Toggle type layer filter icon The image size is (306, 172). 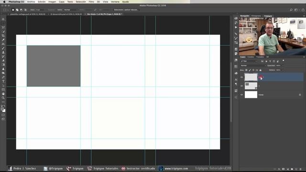[x=270, y=61]
